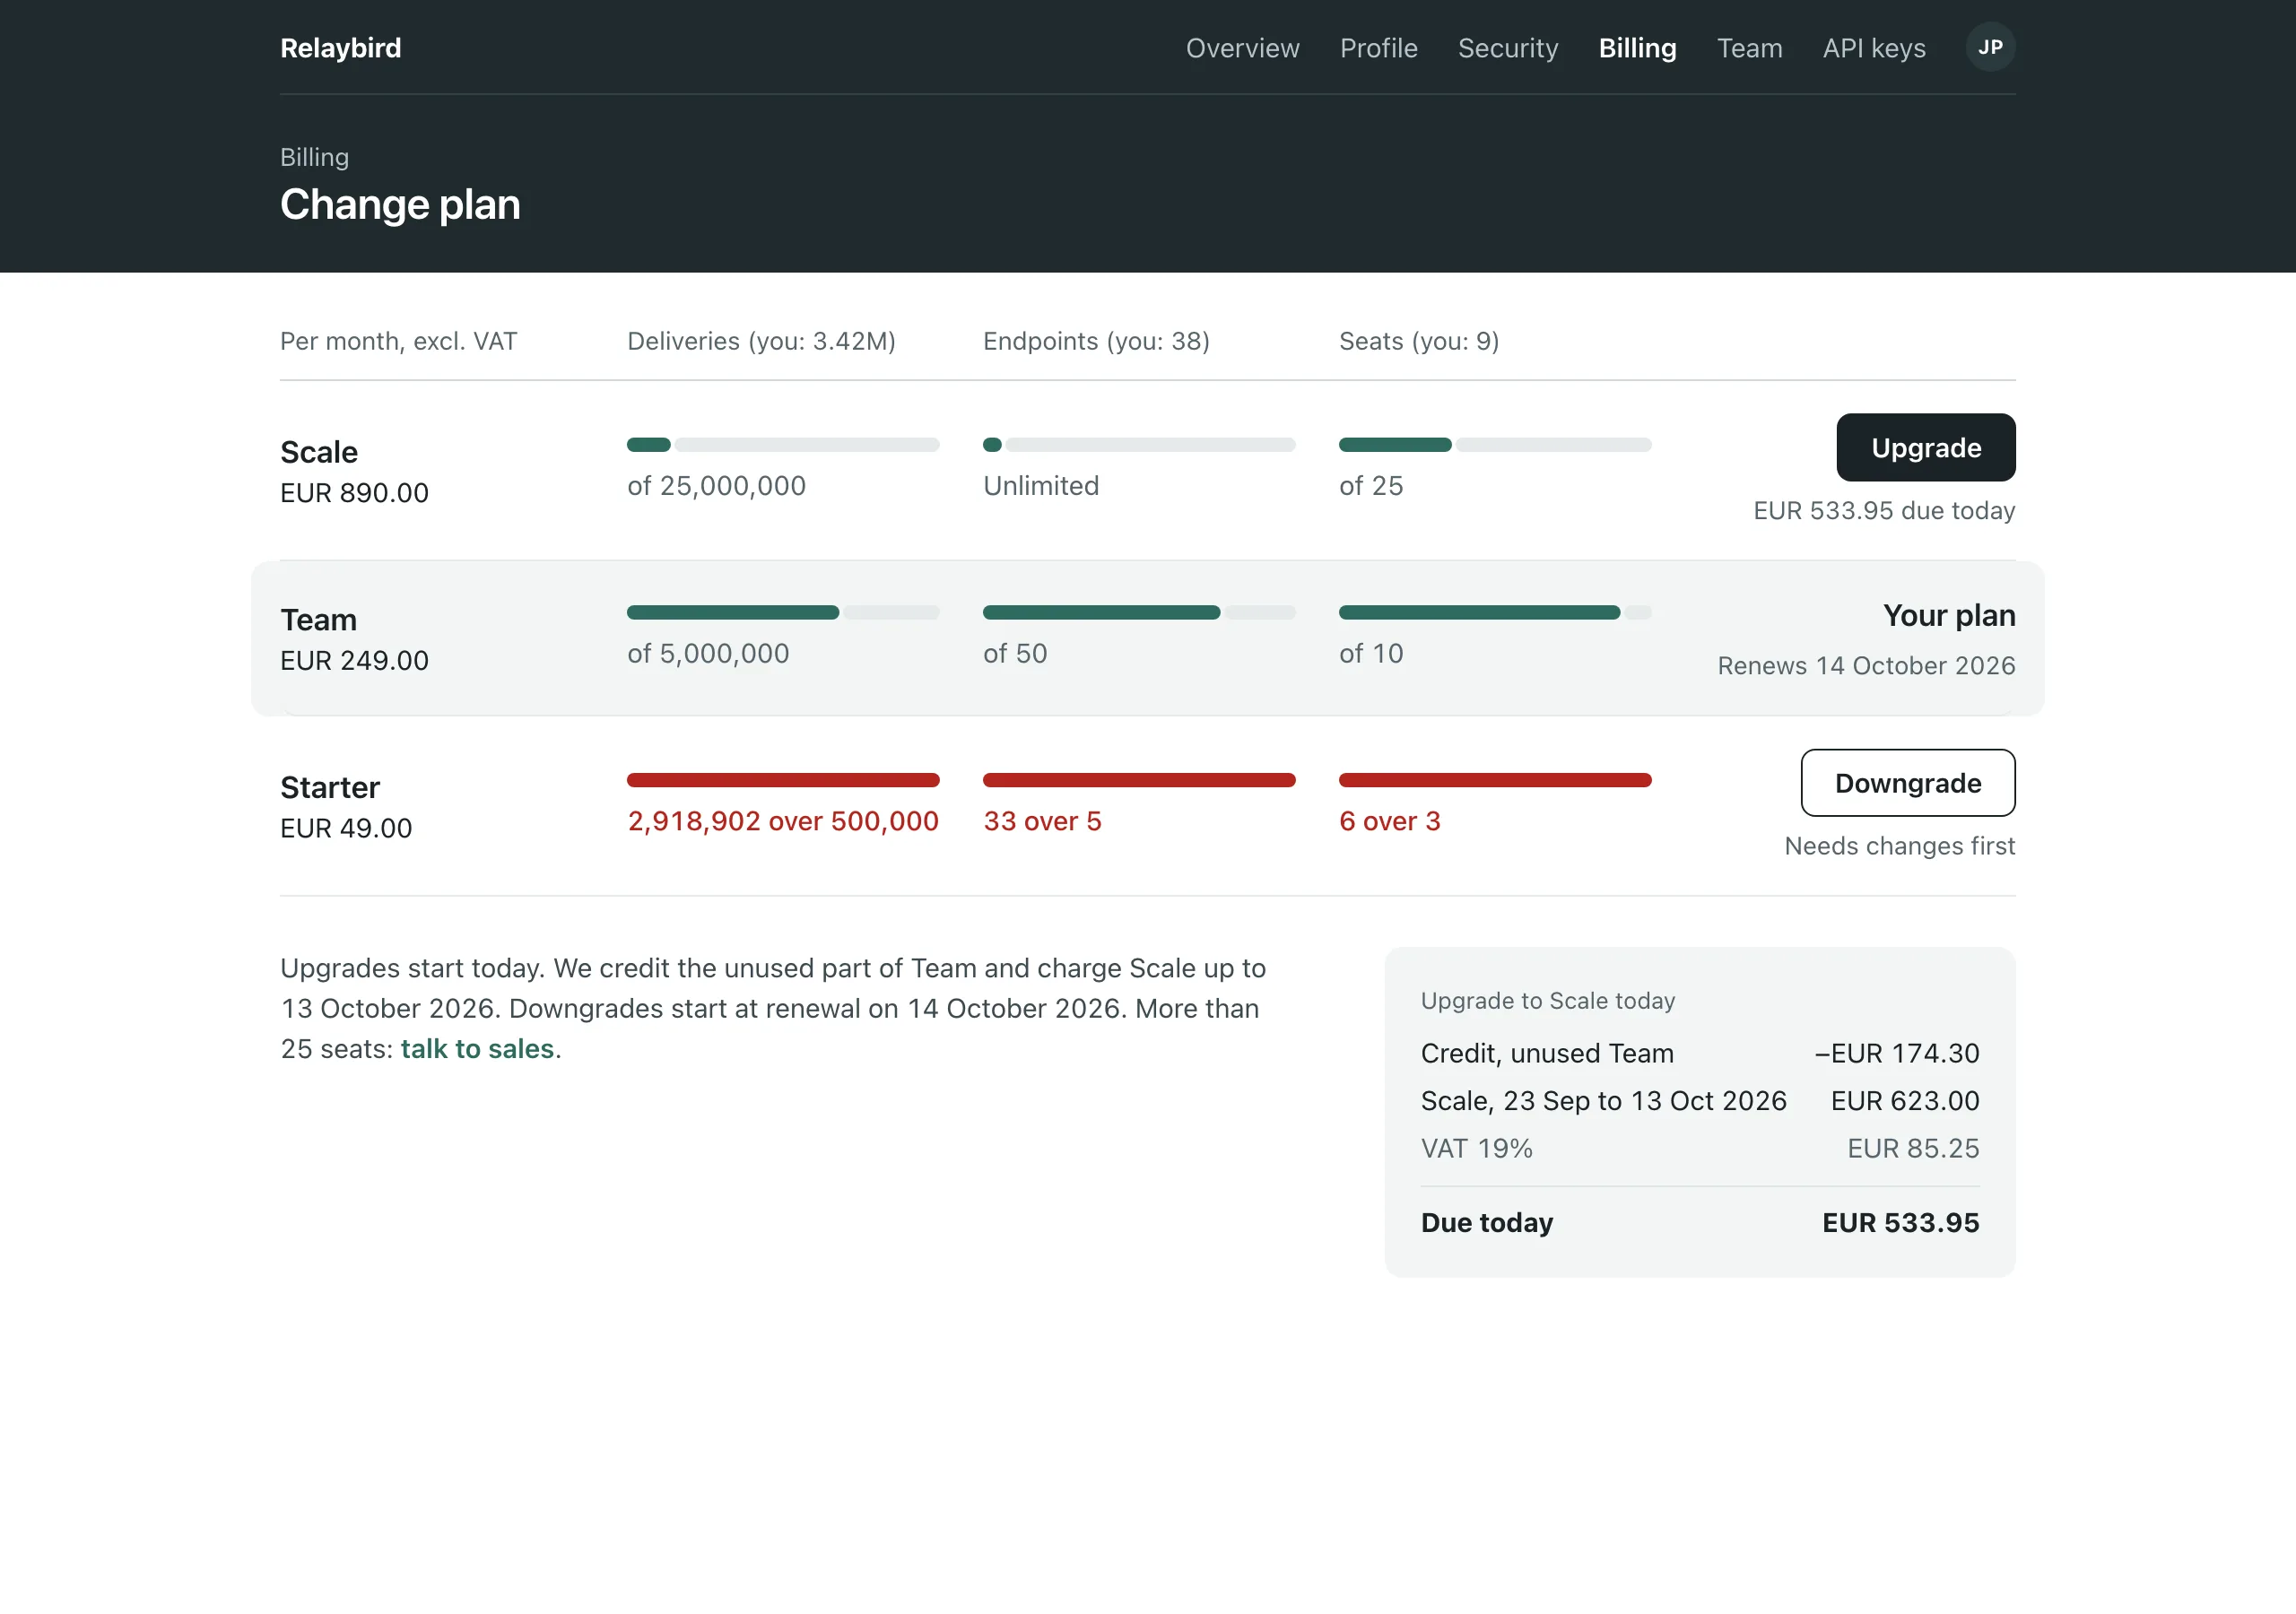Click 'Credit, unused Team' line item
The width and height of the screenshot is (2296, 1614).
[1547, 1053]
